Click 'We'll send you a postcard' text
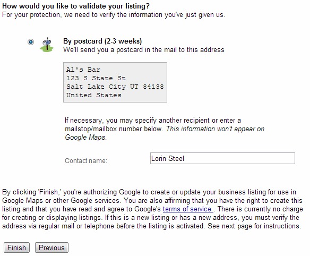 (144, 49)
